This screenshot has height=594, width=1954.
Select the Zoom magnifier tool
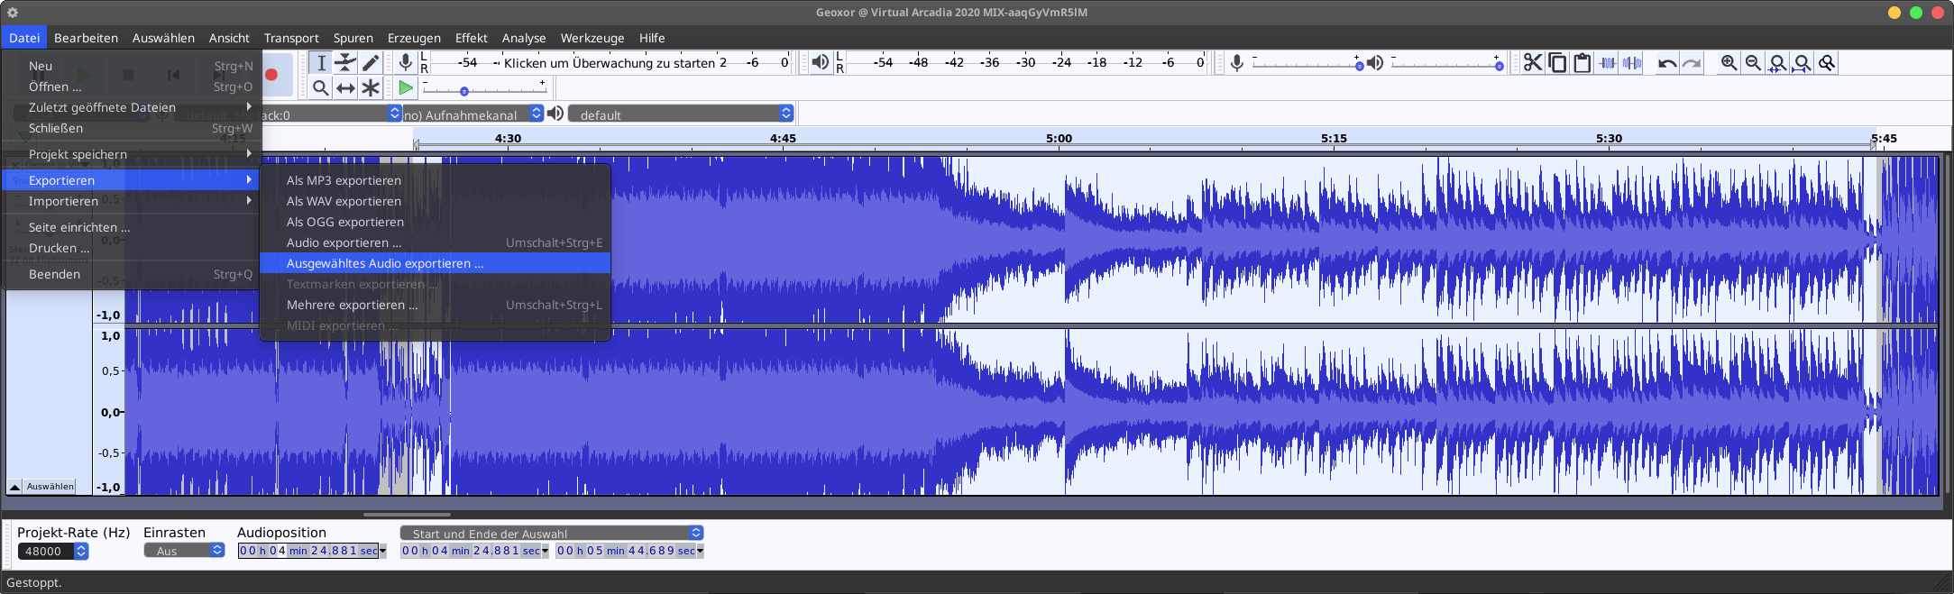321,87
